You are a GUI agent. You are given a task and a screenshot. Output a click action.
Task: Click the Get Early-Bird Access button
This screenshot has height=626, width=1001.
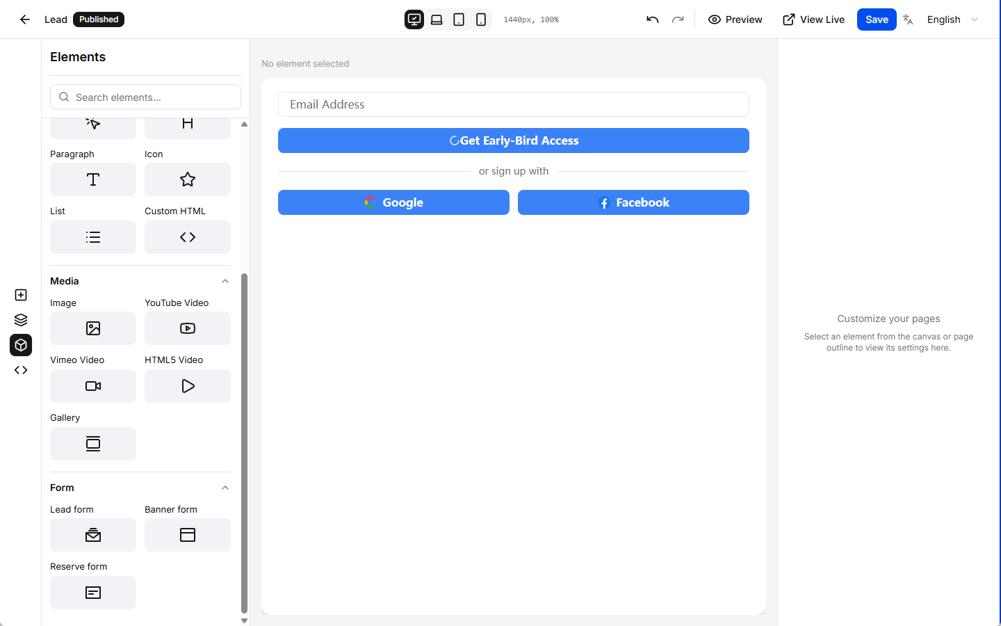[x=513, y=141]
